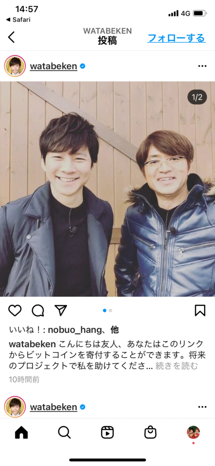Image resolution: width=215 pixels, height=466 pixels.
Task: Select second carousel page dot
Action: click(110, 310)
